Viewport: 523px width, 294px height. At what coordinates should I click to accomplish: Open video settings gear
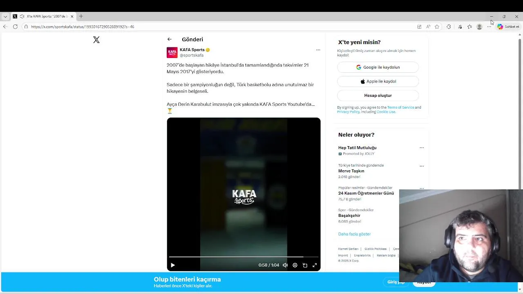coord(295,265)
